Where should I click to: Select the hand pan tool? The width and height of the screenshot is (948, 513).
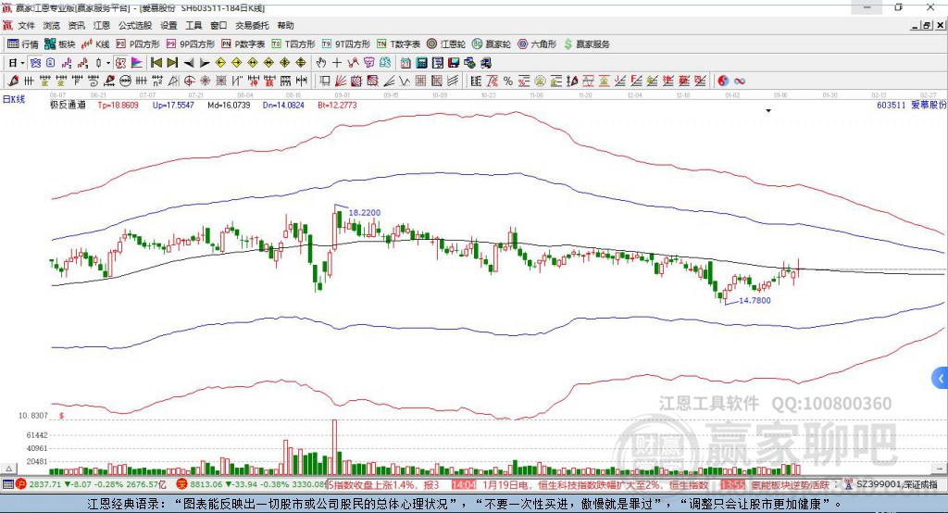click(321, 63)
